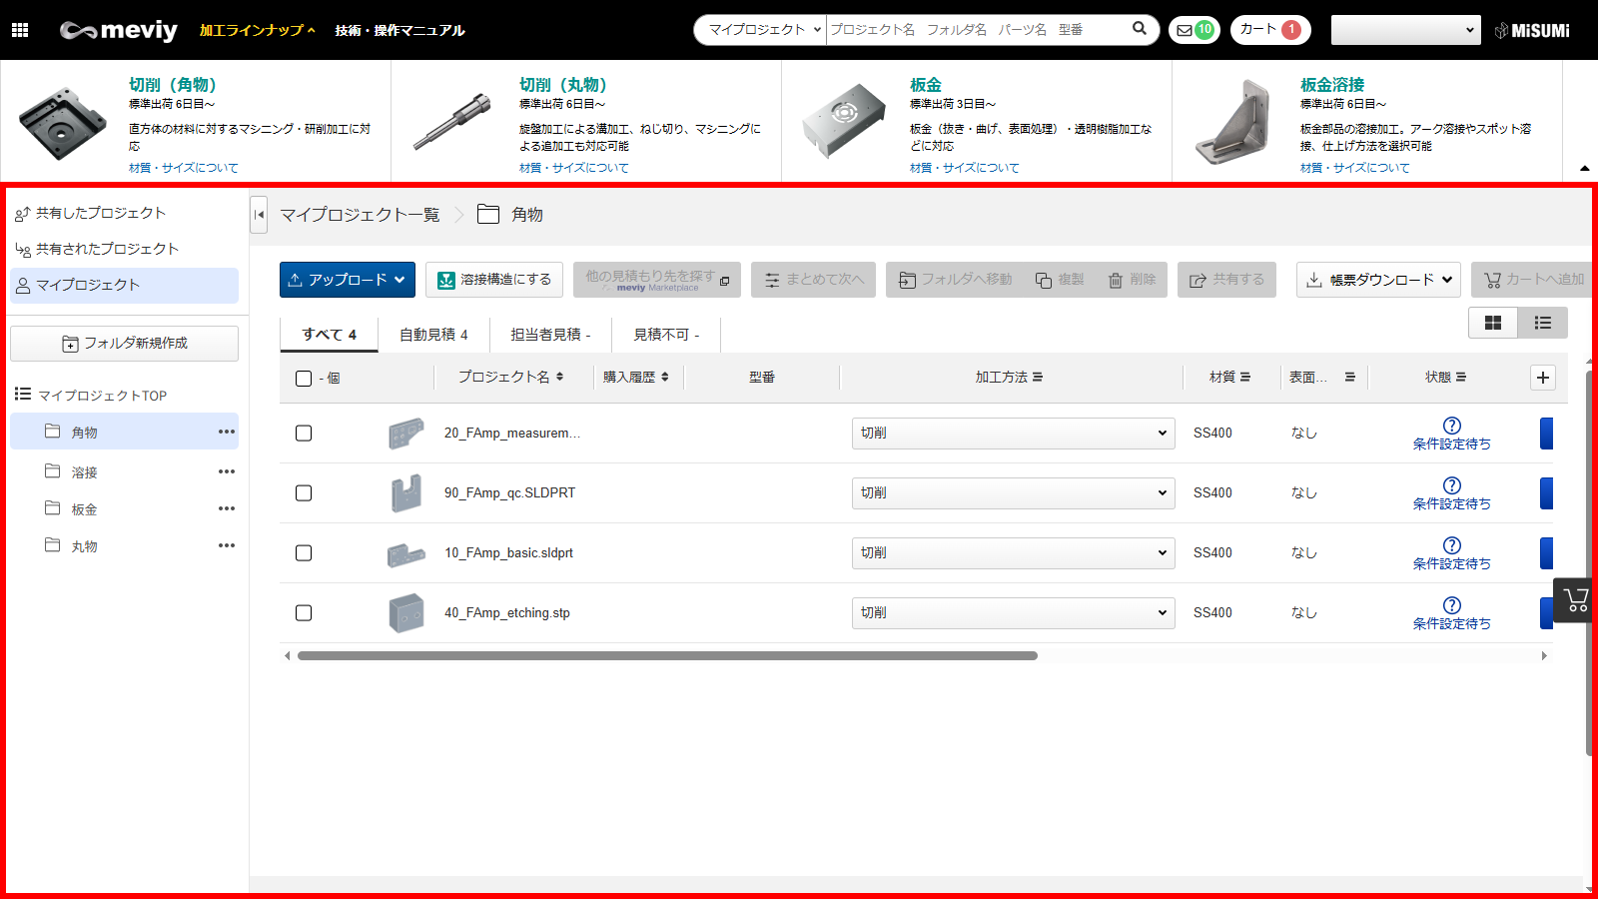Click the horizontal table scrollbar

pos(667,656)
